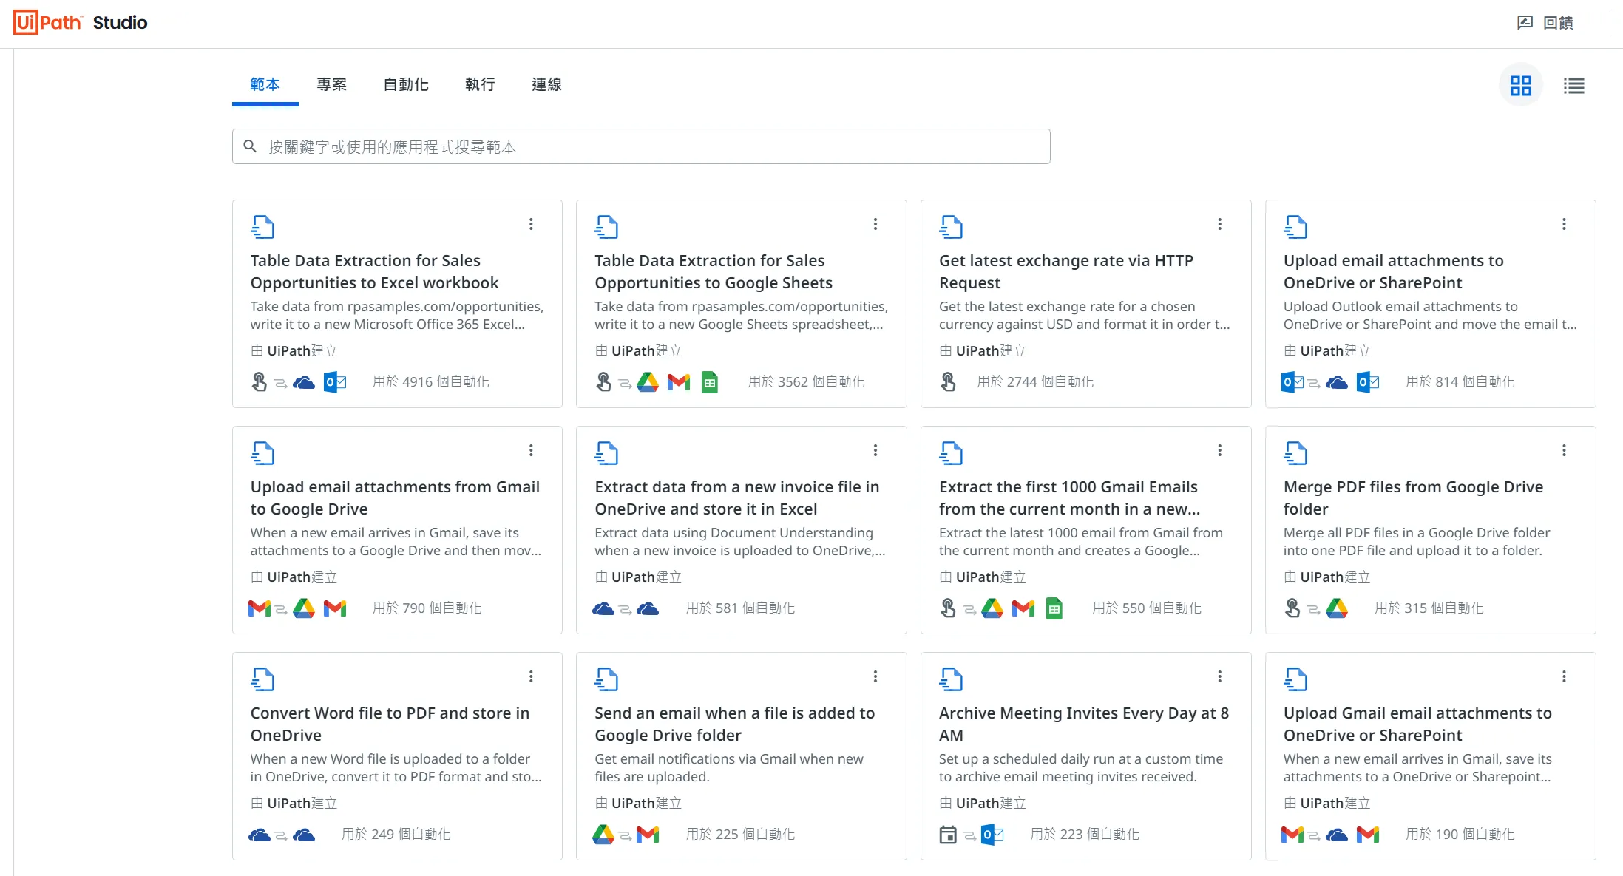This screenshot has width=1623, height=876.
Task: Switch to list view layout
Action: (1573, 86)
